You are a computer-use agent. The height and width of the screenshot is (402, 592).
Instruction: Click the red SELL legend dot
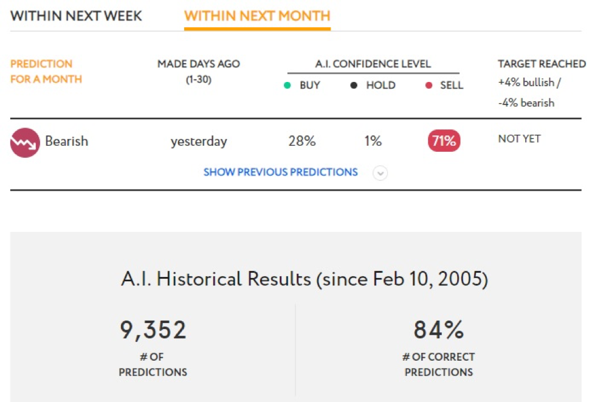point(429,85)
